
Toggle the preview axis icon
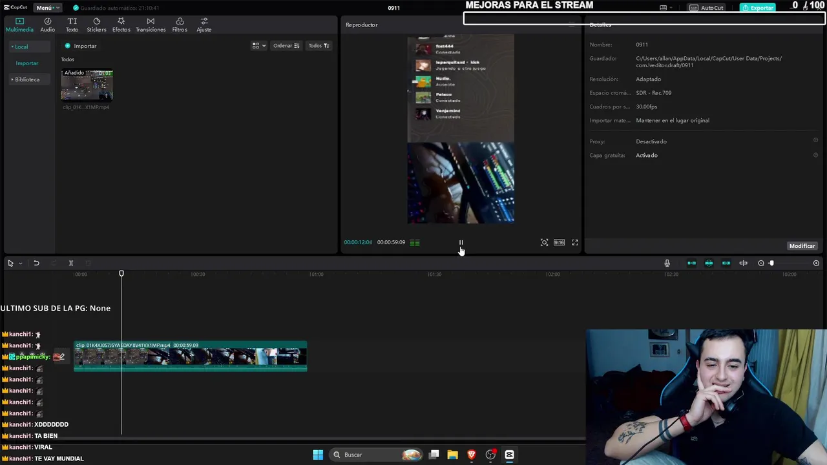(x=743, y=263)
